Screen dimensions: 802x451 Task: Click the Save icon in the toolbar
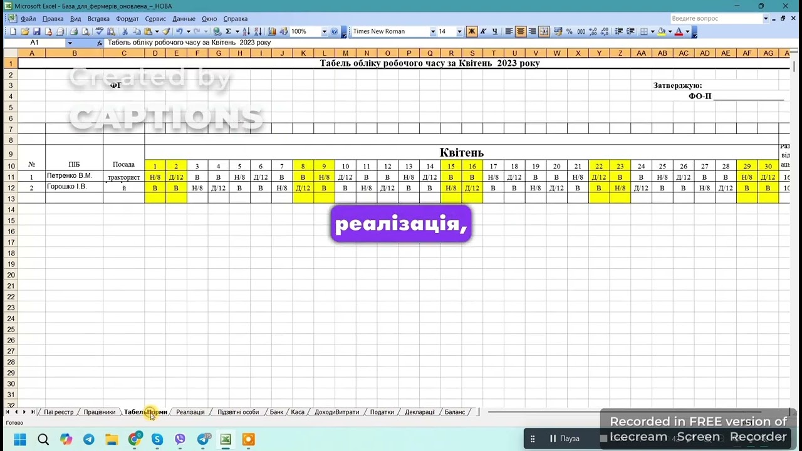(37, 31)
